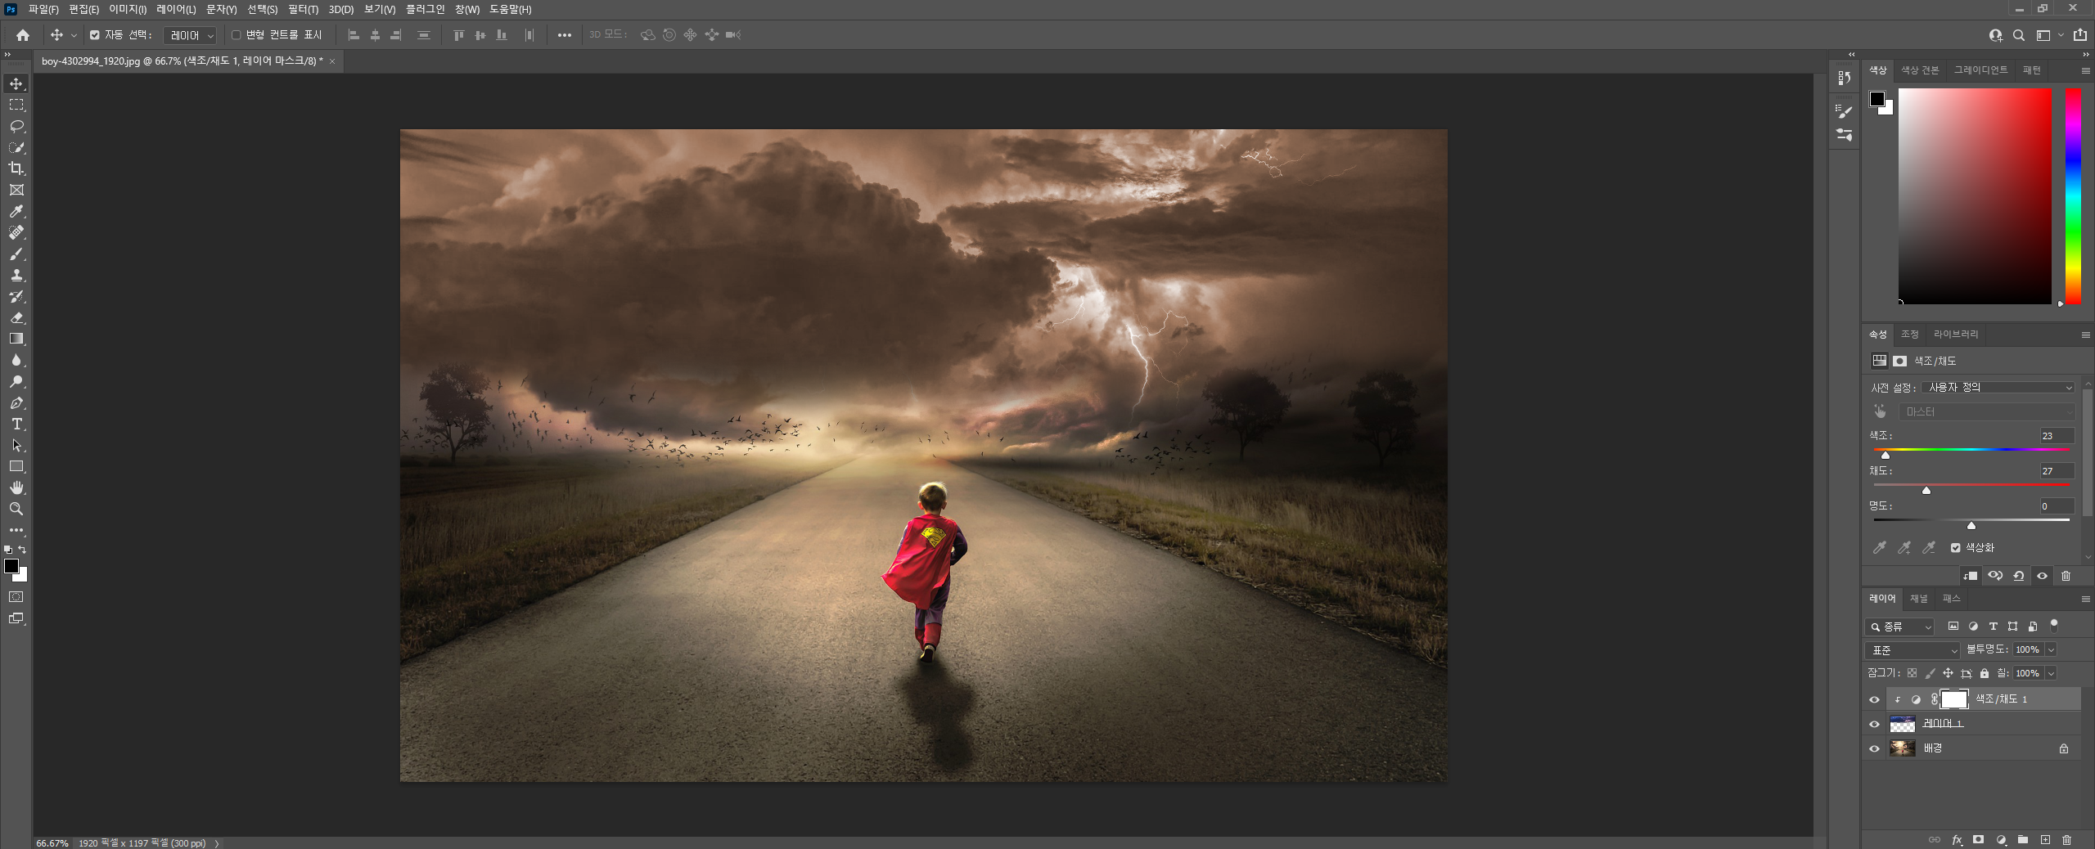Viewport: 2095px width, 849px height.
Task: Open the 이미지(I) menu
Action: [x=128, y=10]
